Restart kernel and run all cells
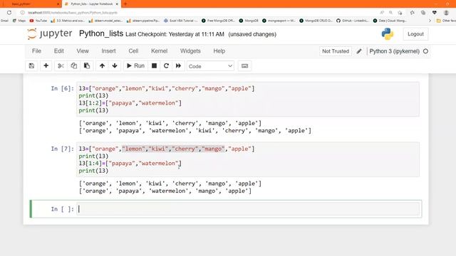The image size is (456, 256). click(x=178, y=66)
